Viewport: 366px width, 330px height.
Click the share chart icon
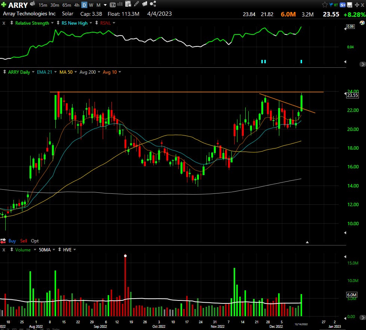(153, 4)
